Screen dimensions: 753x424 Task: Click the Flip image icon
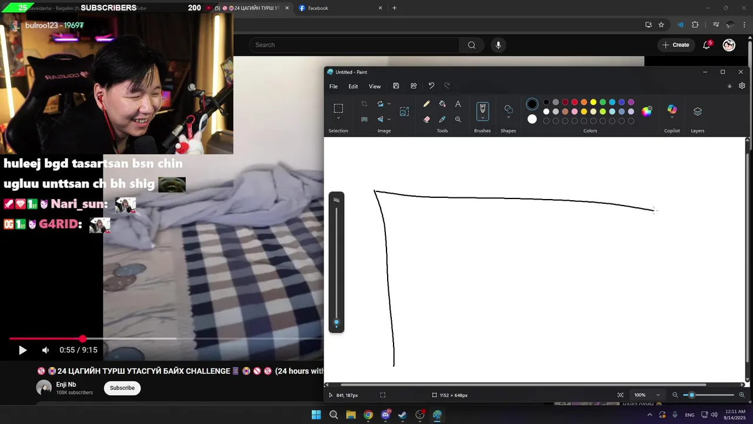click(381, 119)
